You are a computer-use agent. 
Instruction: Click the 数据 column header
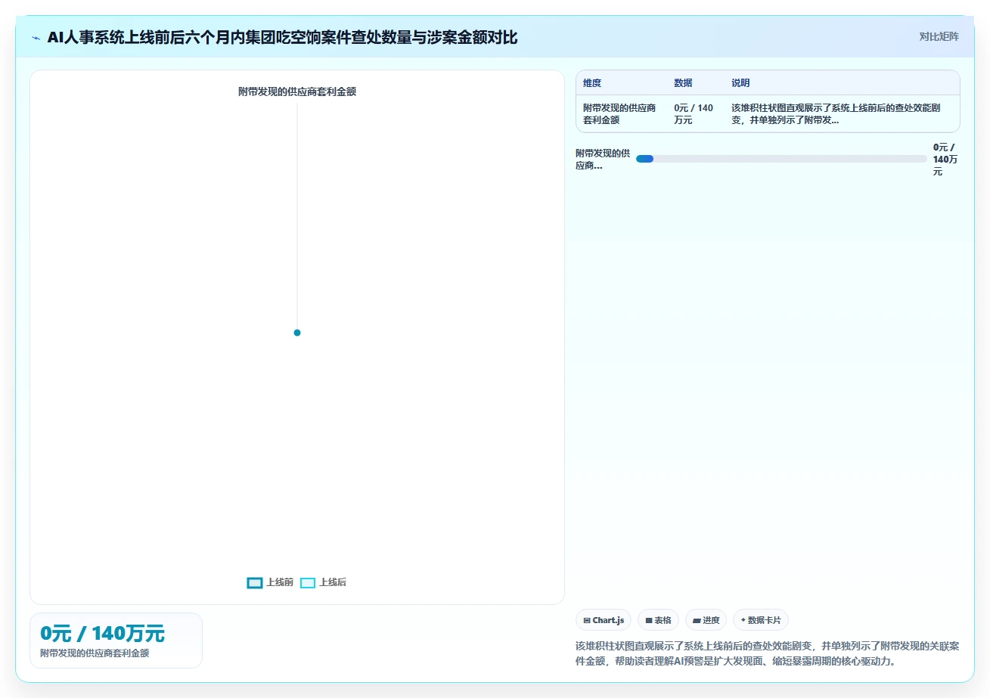[x=683, y=83]
